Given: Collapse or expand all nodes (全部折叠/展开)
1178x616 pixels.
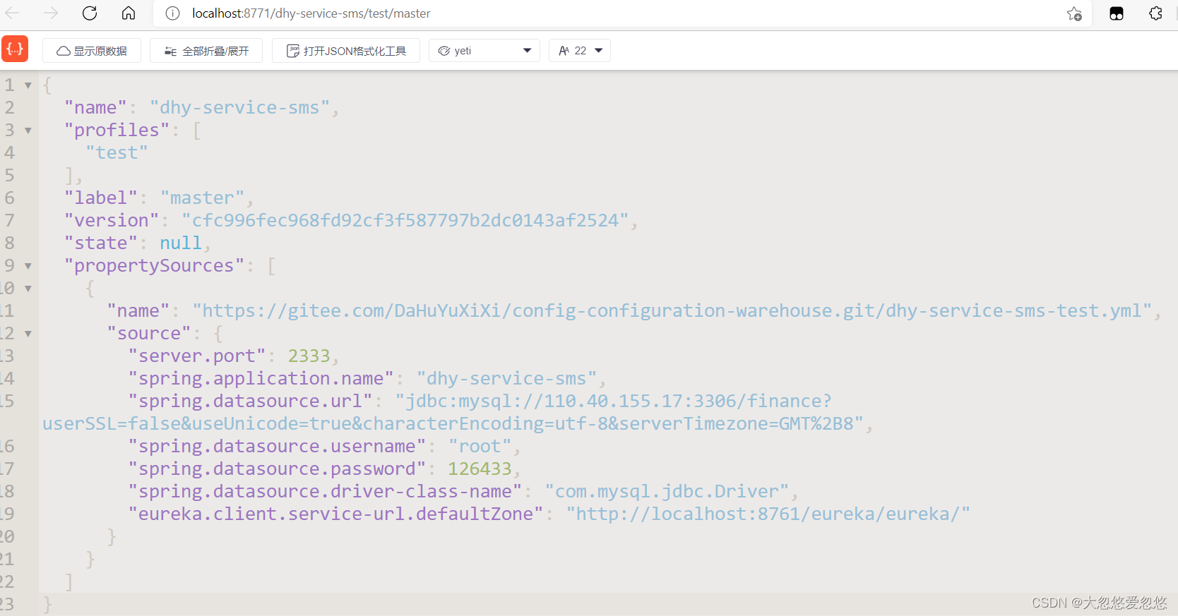Looking at the screenshot, I should tap(206, 51).
